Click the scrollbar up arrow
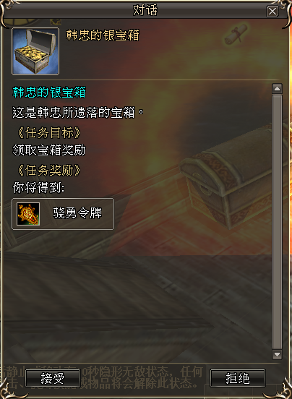The image size is (292, 399). point(277,89)
